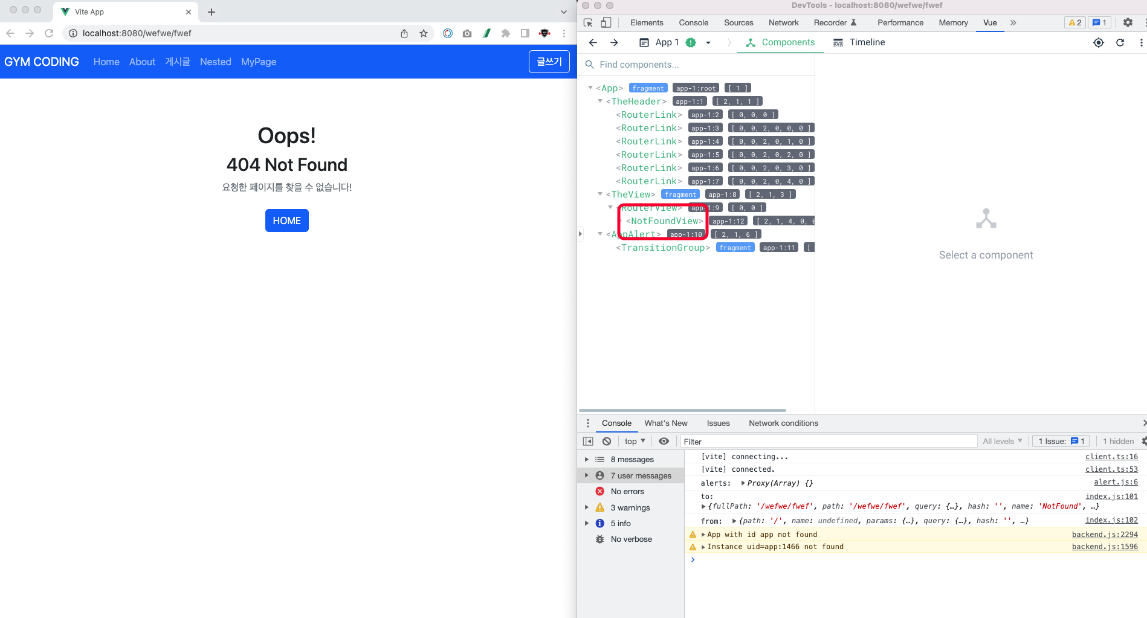This screenshot has width=1147, height=618.
Task: Reload the localhost page
Action: coord(49,33)
